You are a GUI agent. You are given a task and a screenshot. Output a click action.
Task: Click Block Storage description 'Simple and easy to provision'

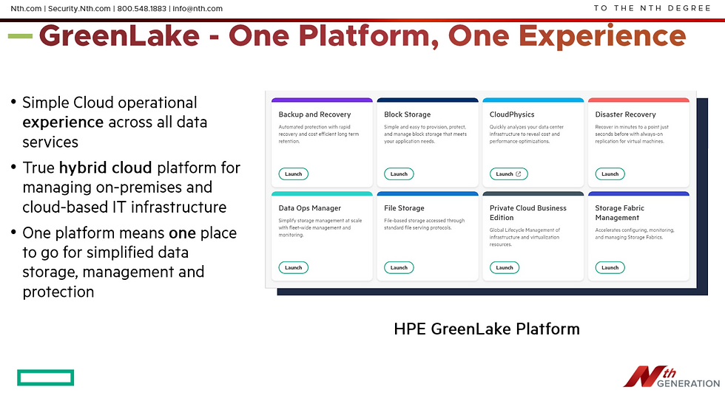pyautogui.click(x=425, y=134)
